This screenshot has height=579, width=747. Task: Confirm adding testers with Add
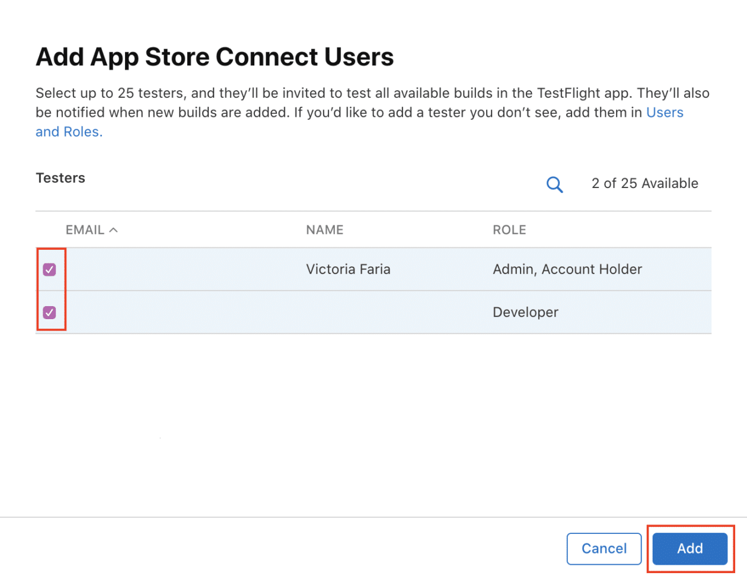[689, 549]
